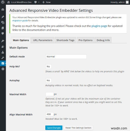The image size is (130, 131).
Task: Open Comments icon in sidebar
Action: coord(3,34)
